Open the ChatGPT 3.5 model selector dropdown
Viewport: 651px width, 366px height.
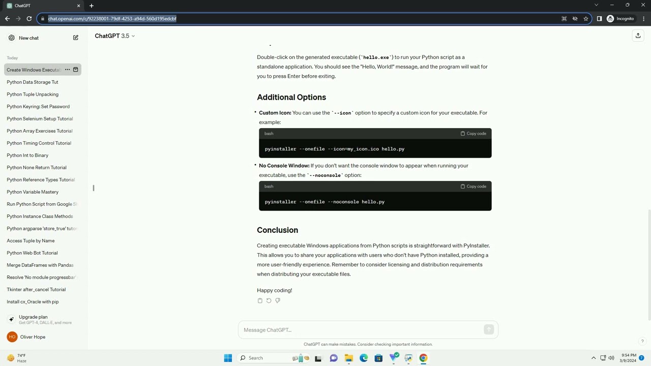[x=115, y=36]
